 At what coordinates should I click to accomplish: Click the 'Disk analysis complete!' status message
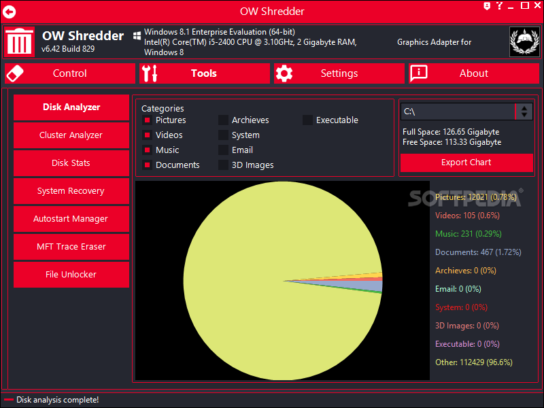tap(58, 400)
